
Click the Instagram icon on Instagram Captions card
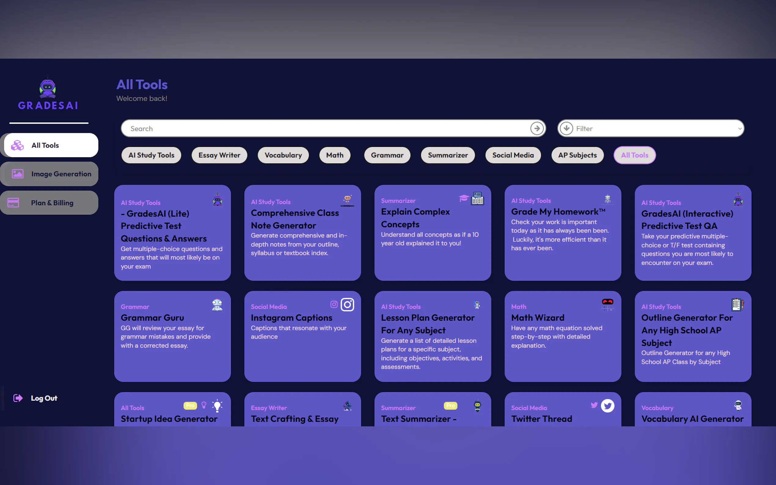tap(347, 304)
